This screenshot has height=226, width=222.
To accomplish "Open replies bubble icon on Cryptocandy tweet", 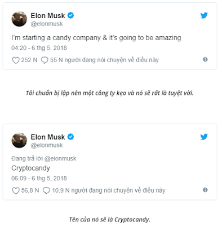I will (x=46, y=190).
